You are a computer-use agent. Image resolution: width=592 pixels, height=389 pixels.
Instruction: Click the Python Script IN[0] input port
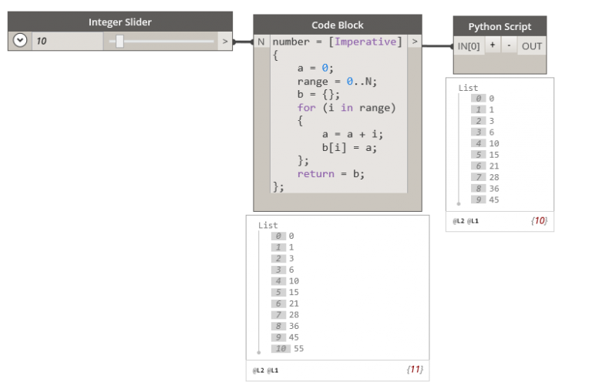469,46
